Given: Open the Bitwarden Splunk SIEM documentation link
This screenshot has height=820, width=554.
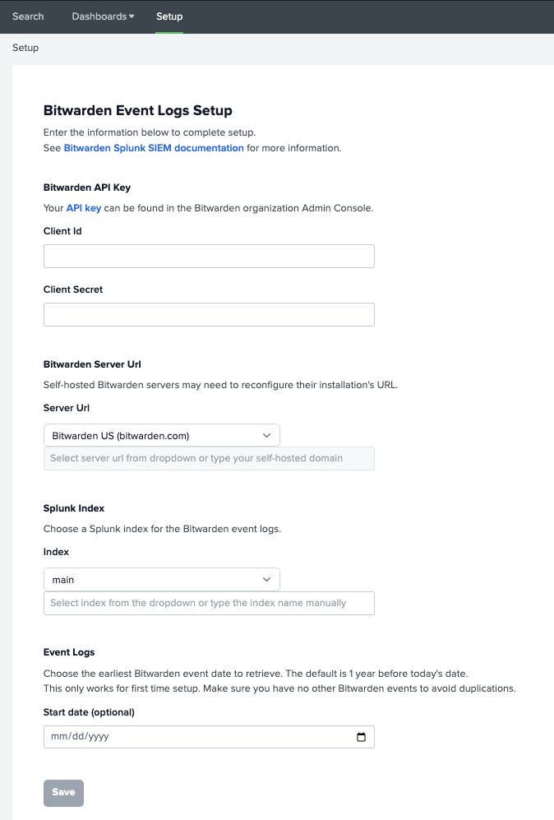Looking at the screenshot, I should [154, 148].
